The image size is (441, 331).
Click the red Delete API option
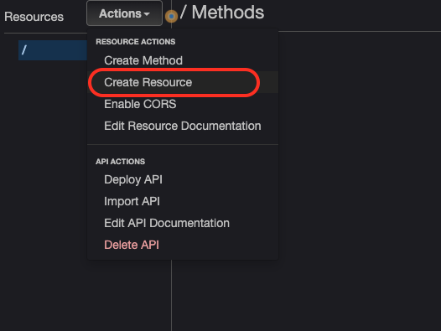132,245
